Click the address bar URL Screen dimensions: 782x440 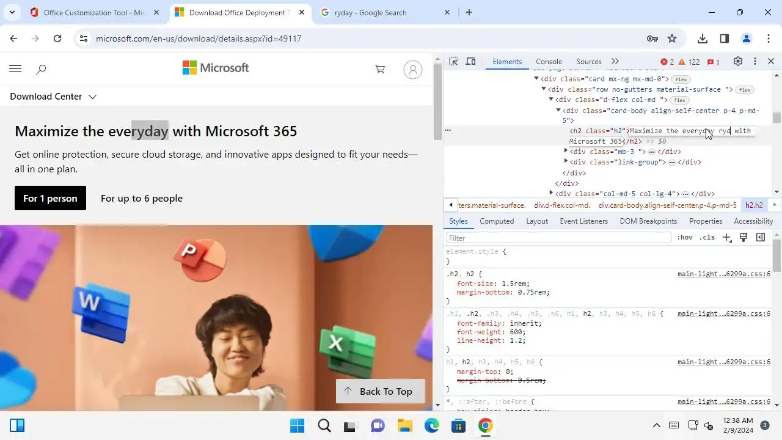click(x=199, y=38)
